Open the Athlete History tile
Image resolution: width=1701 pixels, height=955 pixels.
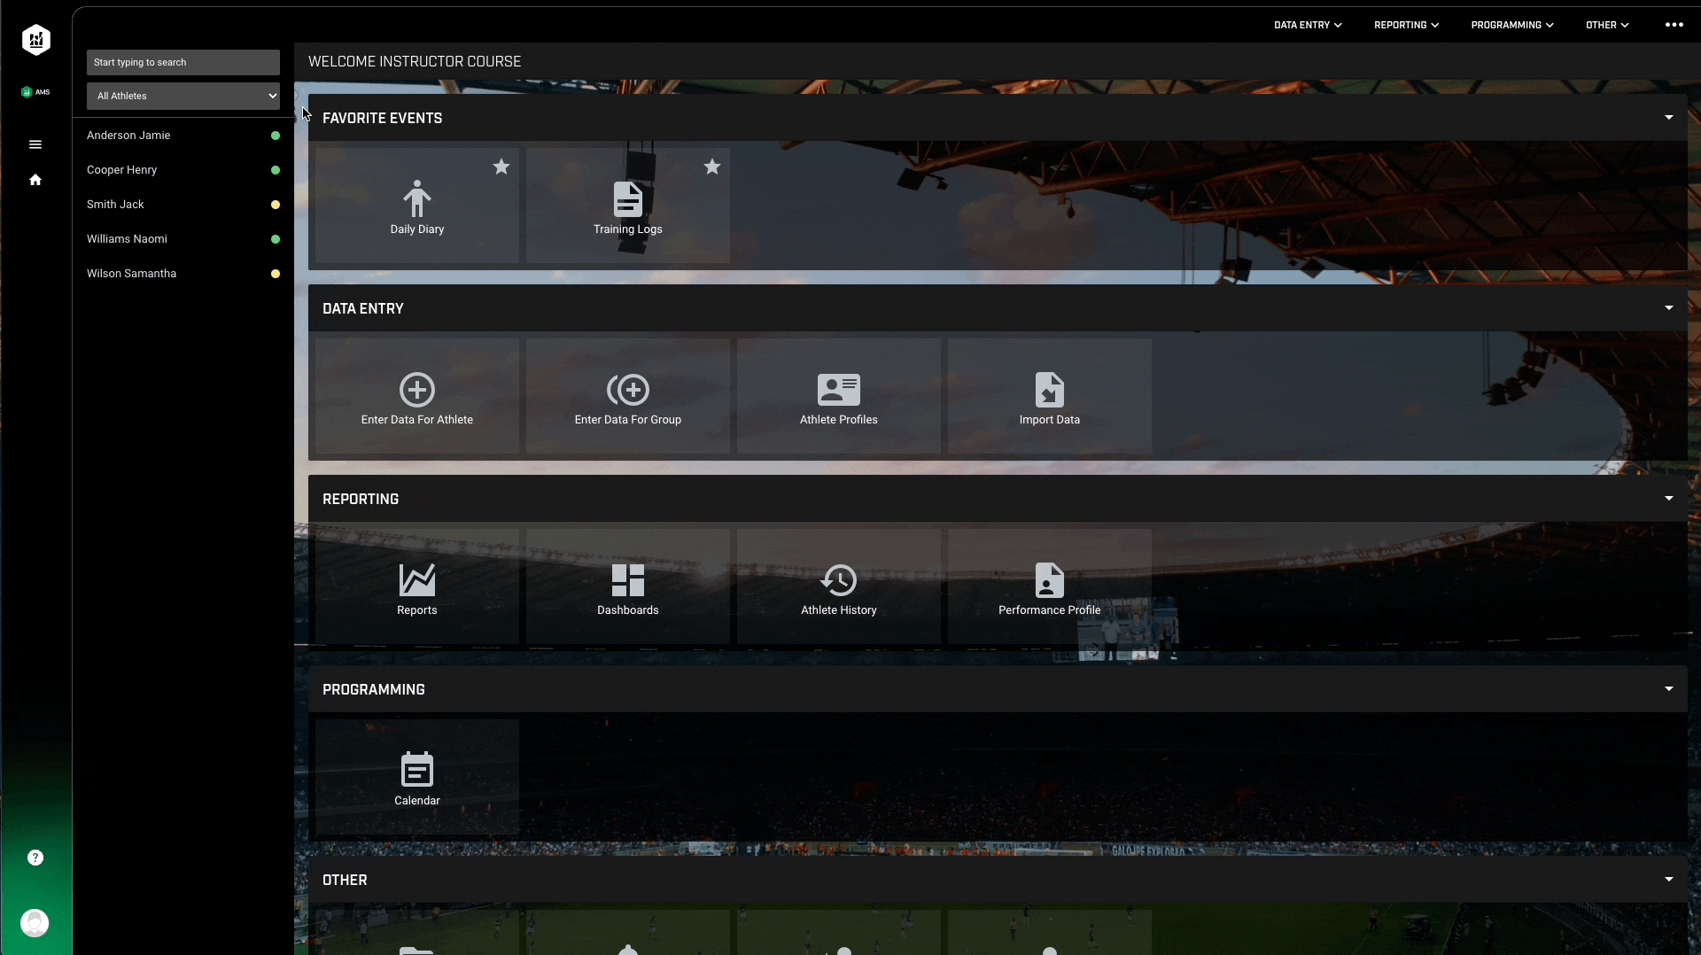(838, 587)
